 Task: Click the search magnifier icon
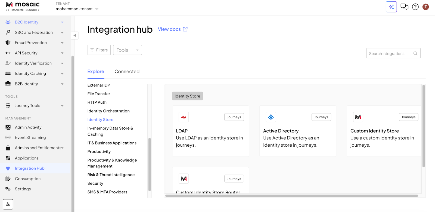(x=415, y=53)
